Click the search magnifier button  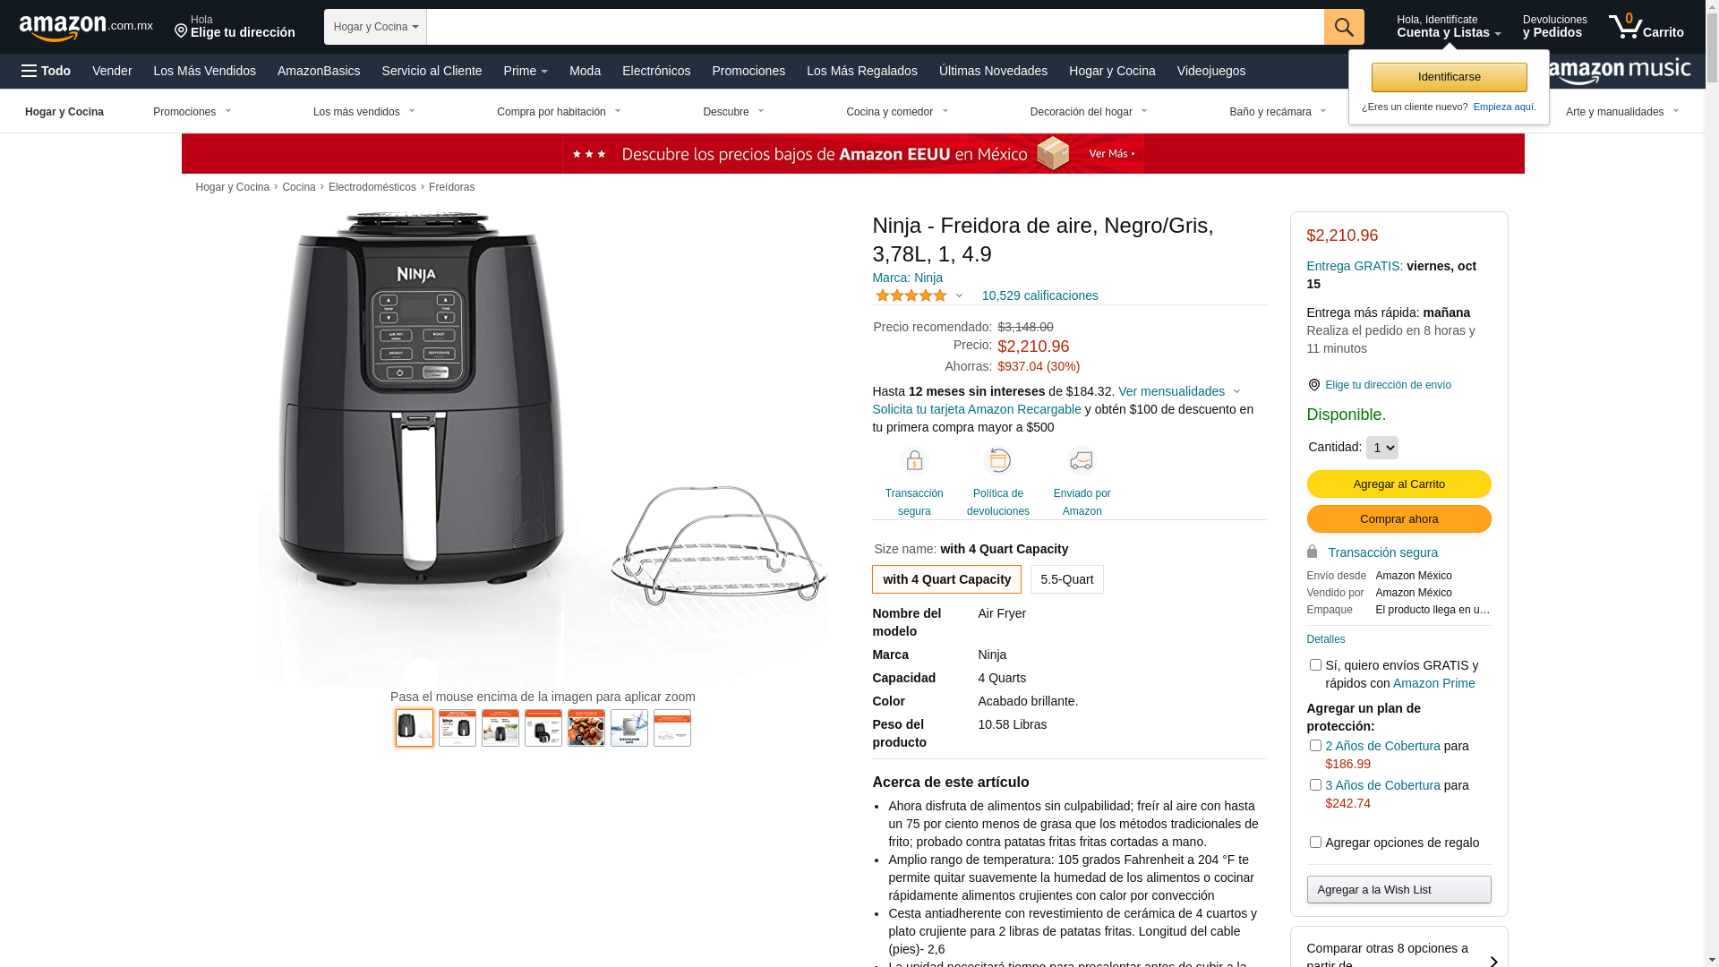(x=1344, y=27)
